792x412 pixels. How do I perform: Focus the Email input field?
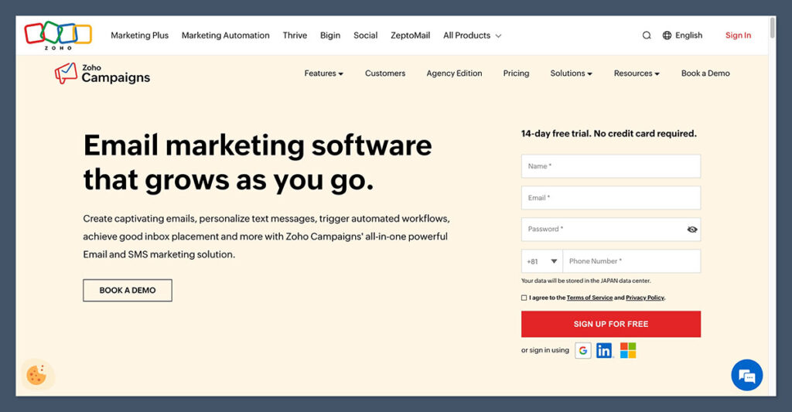(x=611, y=198)
